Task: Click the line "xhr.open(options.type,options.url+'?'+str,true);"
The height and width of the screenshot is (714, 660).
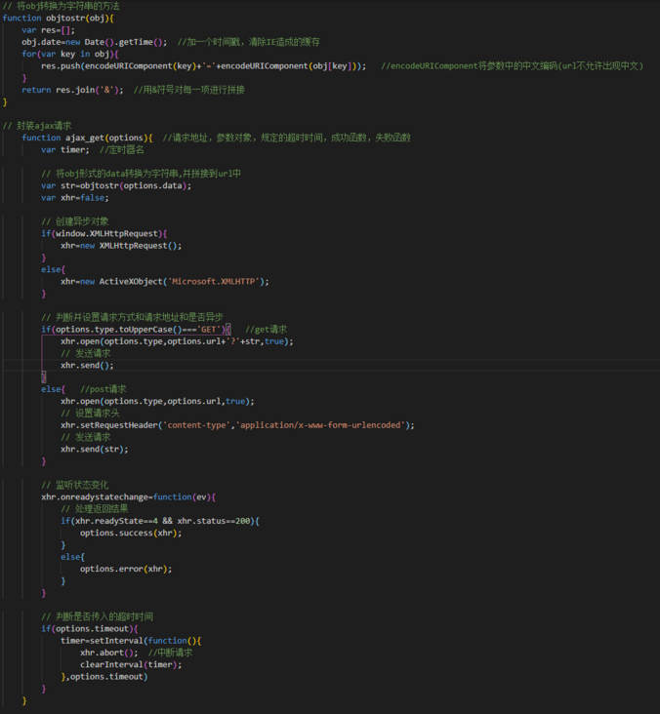Action: [178, 341]
